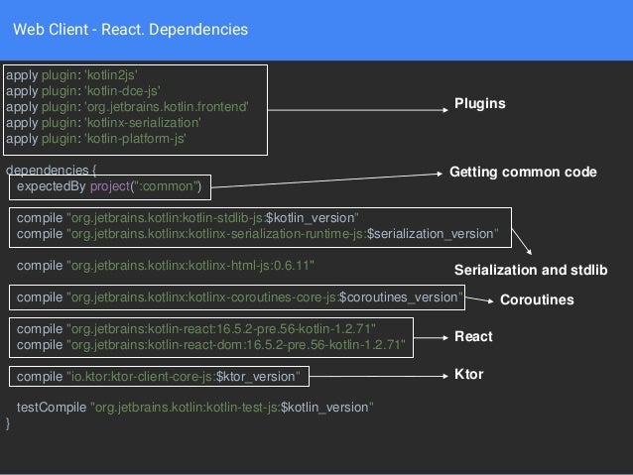Click the 'kotlin-platform-js' plugin line
The width and height of the screenshot is (633, 475).
click(95, 139)
